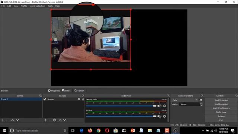Open Settings from Controls
Viewport: 238px width, 134px height.
[x=221, y=116]
